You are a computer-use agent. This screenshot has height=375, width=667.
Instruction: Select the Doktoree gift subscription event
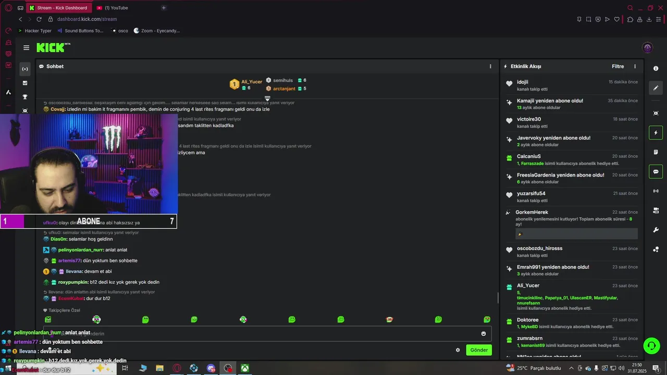(x=572, y=323)
